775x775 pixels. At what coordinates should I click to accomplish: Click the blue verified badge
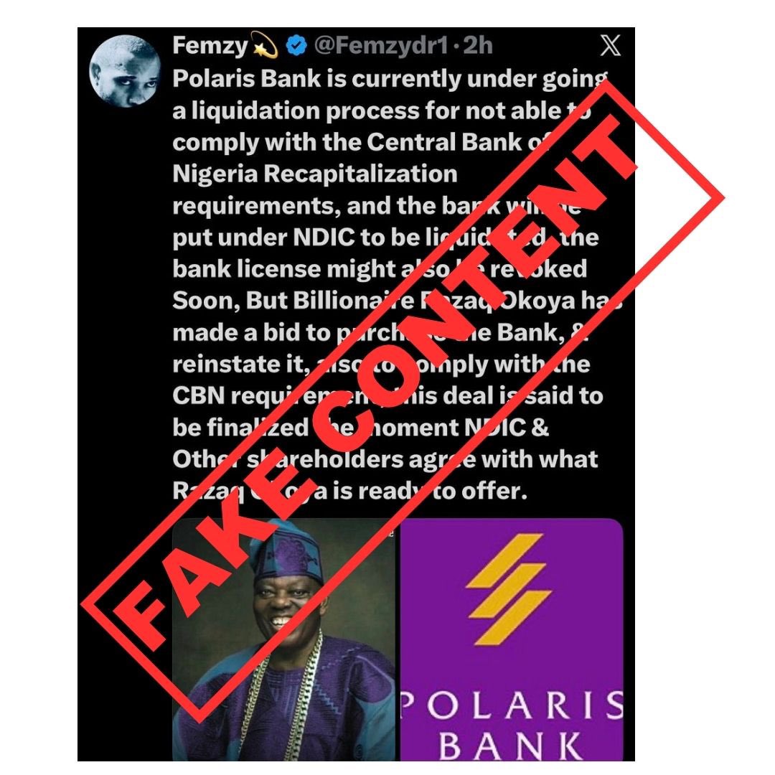(296, 46)
